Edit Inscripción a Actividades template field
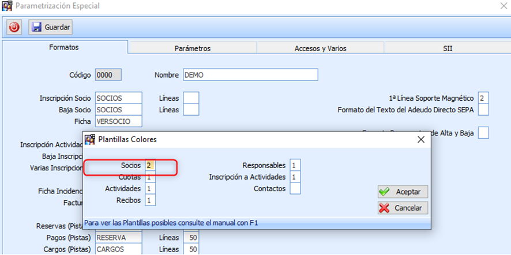Screen dimensions: 511x255 tap(295, 177)
